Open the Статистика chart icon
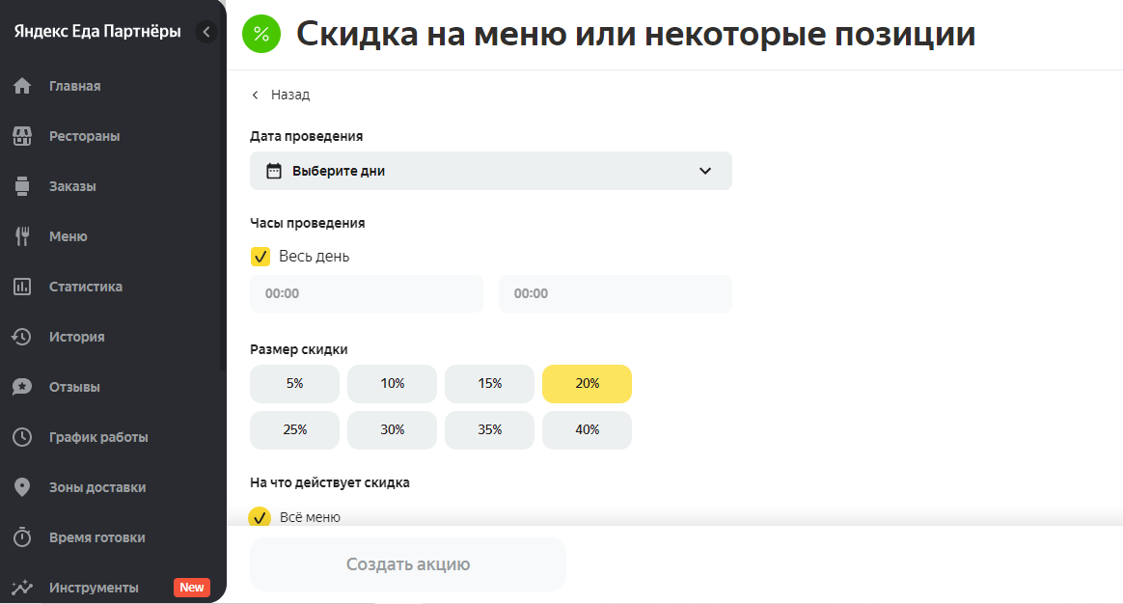This screenshot has height=604, width=1123. 22,287
